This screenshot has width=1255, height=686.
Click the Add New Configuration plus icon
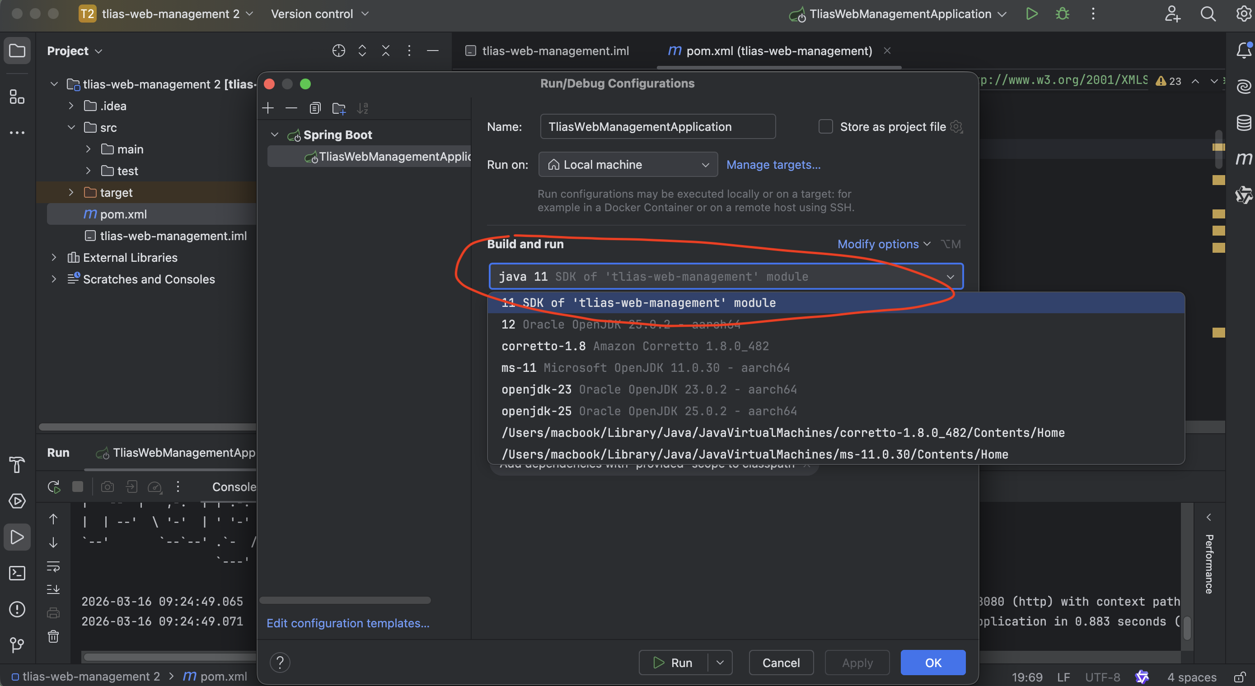point(268,108)
